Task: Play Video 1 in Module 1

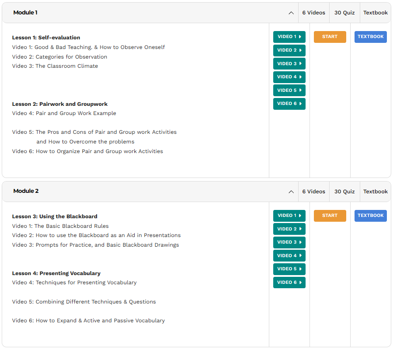Action: [289, 37]
